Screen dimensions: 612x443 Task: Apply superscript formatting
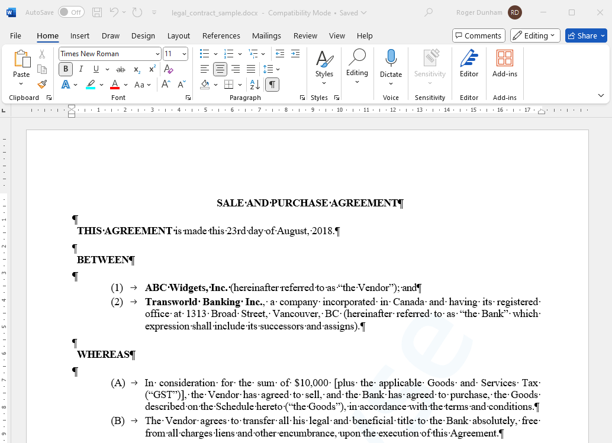pos(152,69)
